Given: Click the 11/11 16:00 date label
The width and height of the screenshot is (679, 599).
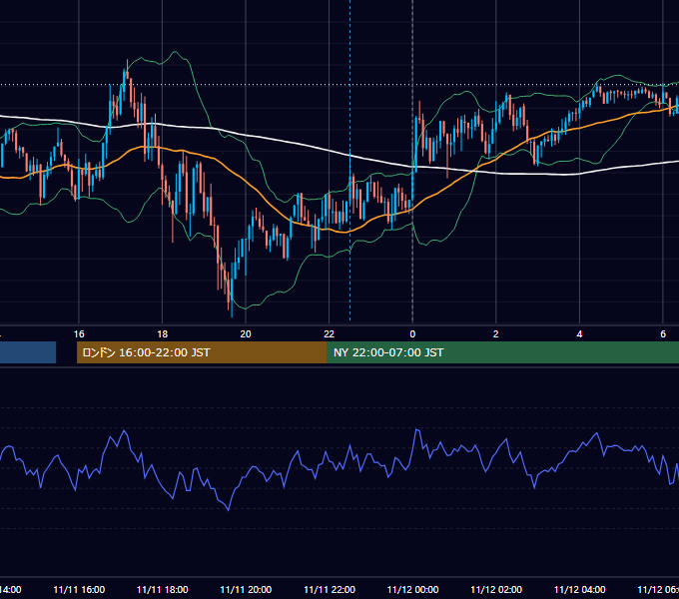Looking at the screenshot, I should [x=79, y=590].
